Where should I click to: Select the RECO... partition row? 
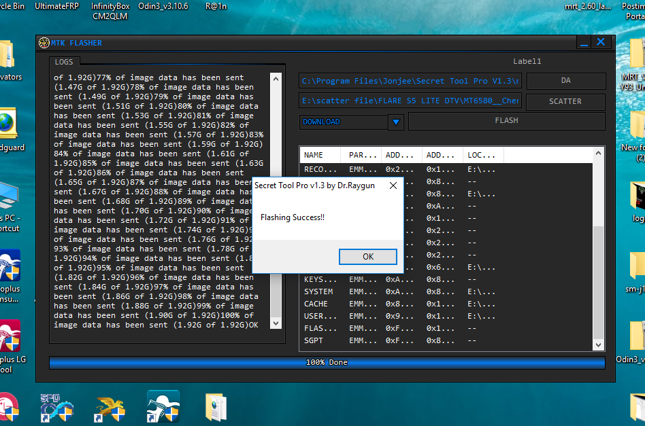click(x=446, y=169)
